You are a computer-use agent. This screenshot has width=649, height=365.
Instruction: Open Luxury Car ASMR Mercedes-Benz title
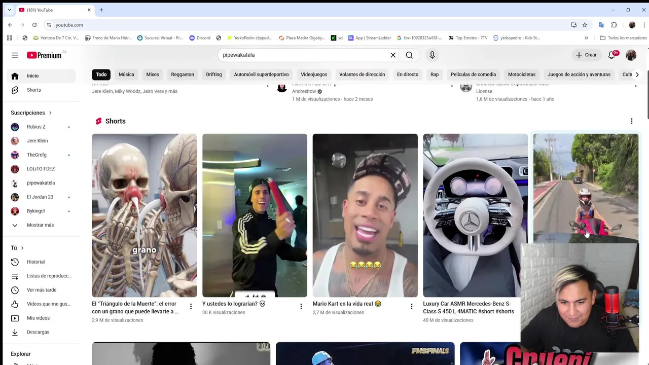pos(468,308)
